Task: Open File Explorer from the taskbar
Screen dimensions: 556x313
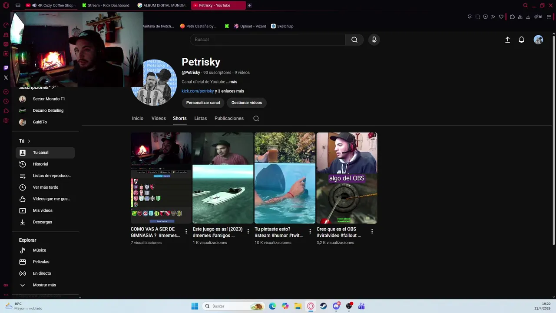Action: coord(298,306)
